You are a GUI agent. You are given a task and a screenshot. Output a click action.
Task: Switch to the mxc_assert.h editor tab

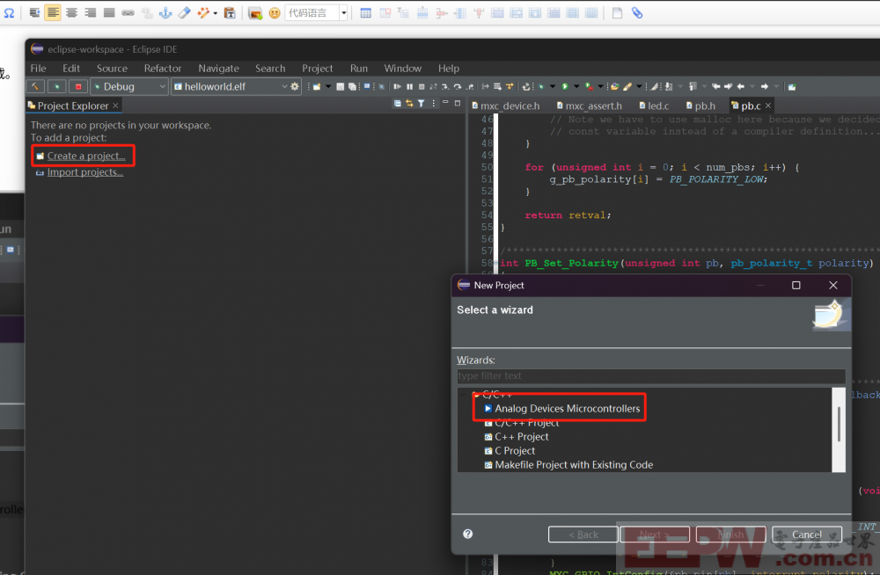(x=590, y=106)
